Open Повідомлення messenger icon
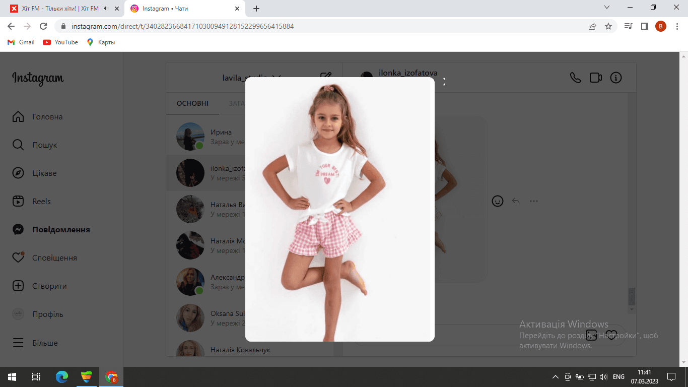Image resolution: width=688 pixels, height=387 pixels. [x=18, y=230]
